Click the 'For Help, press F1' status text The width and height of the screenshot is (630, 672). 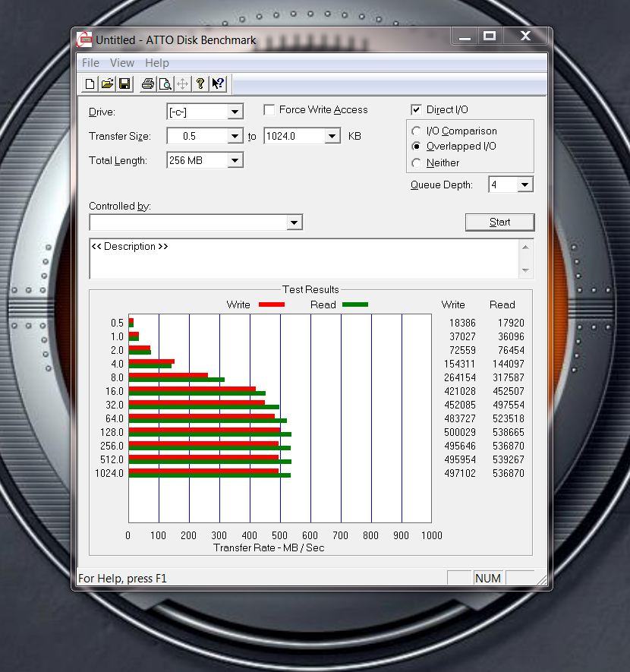122,579
